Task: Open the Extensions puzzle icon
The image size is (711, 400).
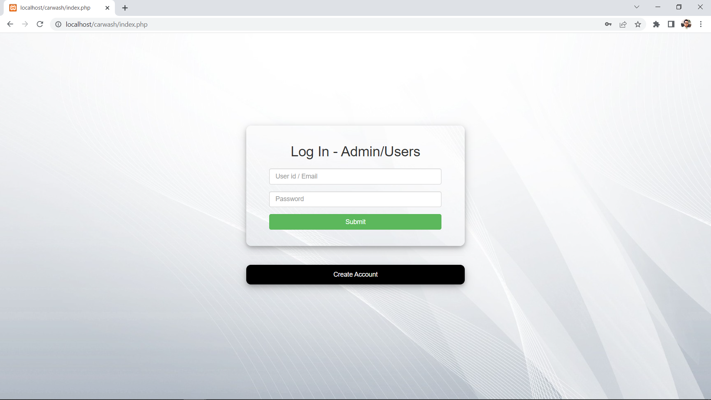Action: click(656, 24)
